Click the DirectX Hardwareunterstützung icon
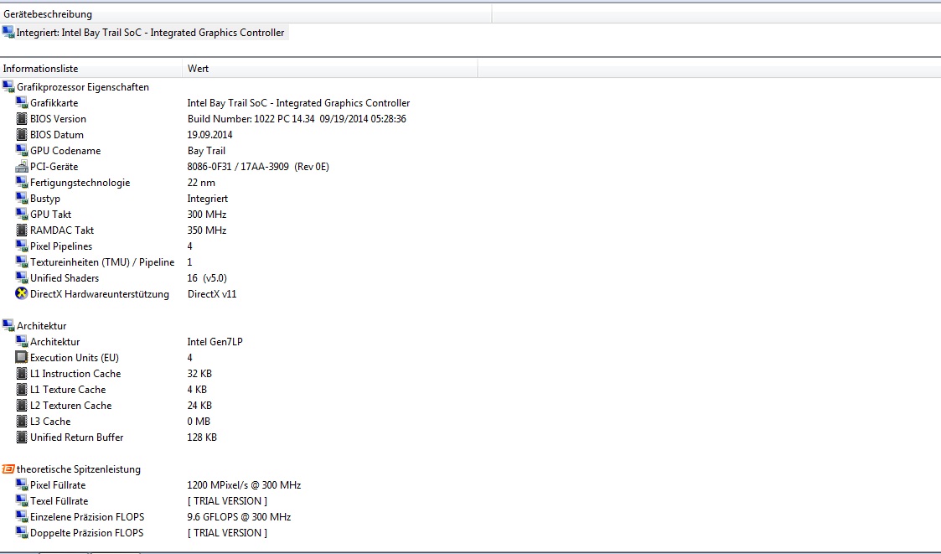The image size is (941, 554). click(x=22, y=293)
